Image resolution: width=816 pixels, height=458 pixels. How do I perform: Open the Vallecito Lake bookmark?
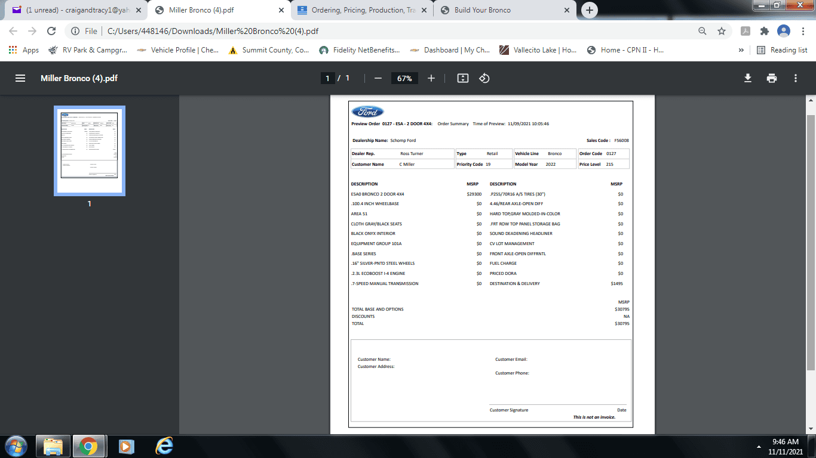[x=538, y=50]
